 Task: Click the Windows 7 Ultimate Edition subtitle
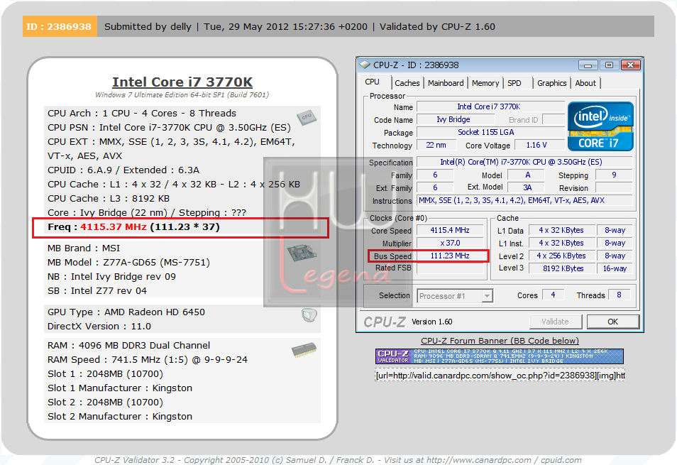pyautogui.click(x=182, y=95)
